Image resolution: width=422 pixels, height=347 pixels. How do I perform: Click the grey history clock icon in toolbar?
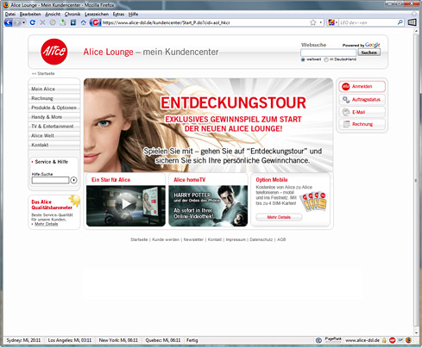tap(53, 22)
